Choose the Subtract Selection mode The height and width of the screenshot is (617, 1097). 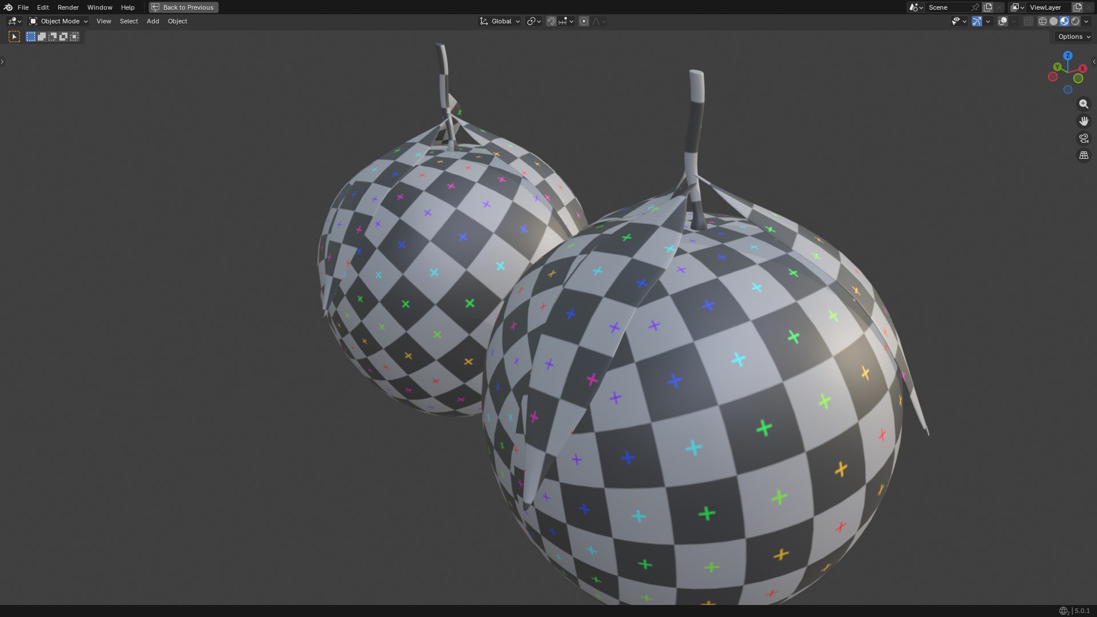53,37
